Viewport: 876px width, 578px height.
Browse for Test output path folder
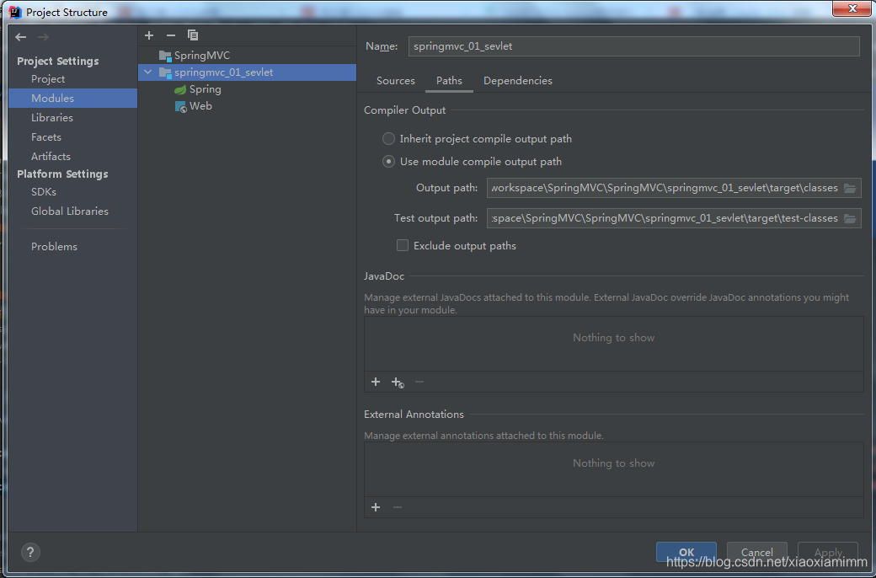click(x=850, y=218)
